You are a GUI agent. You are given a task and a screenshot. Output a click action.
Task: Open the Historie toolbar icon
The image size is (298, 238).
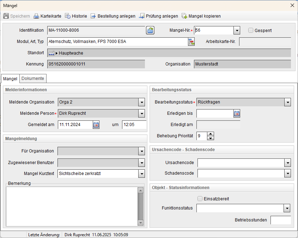point(67,16)
